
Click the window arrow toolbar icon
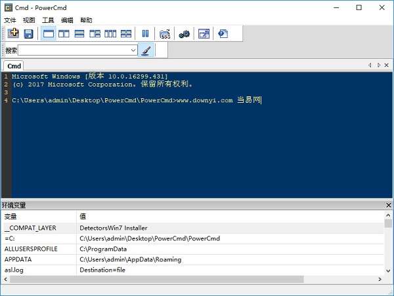[x=204, y=33]
